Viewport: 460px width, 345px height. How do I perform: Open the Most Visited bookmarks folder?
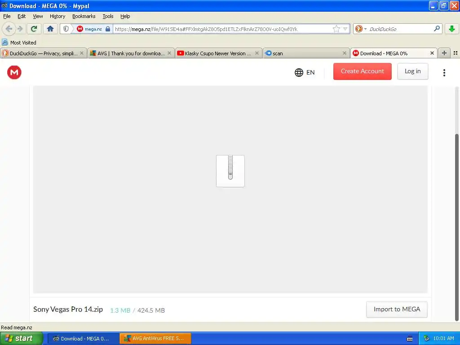point(19,43)
